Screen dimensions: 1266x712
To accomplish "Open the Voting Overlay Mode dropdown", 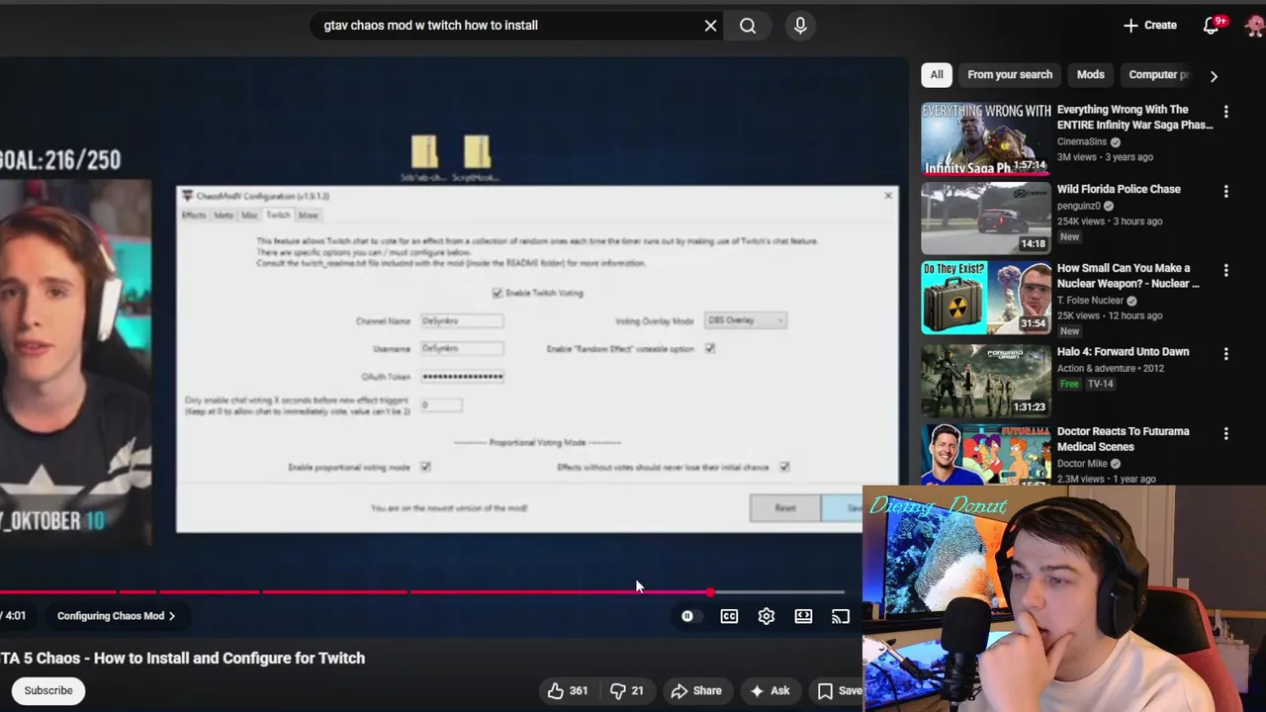I will coord(746,320).
